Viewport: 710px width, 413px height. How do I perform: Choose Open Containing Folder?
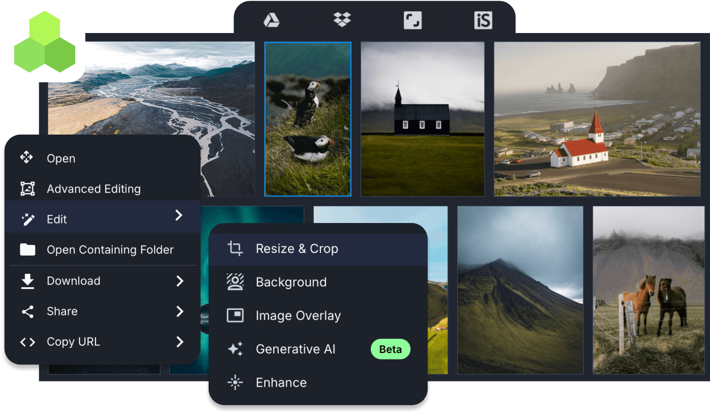[x=102, y=249]
